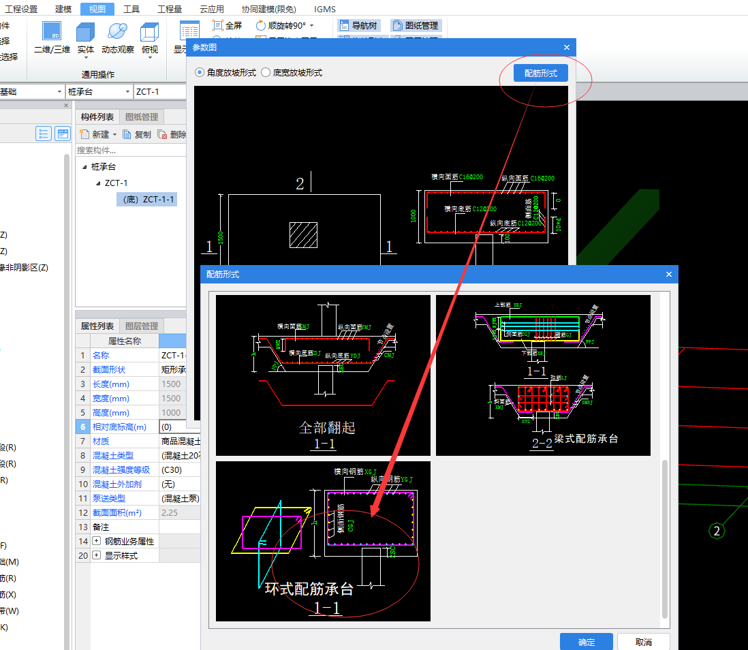Click the 配筋形式 dialog vertical scrollbar
This screenshot has width=748, height=650.
(664, 539)
